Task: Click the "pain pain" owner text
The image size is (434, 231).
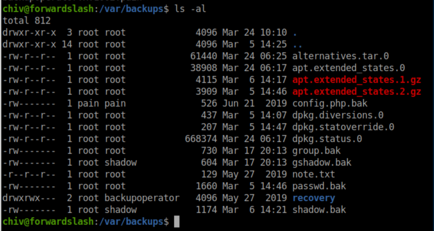Action: 102,104
